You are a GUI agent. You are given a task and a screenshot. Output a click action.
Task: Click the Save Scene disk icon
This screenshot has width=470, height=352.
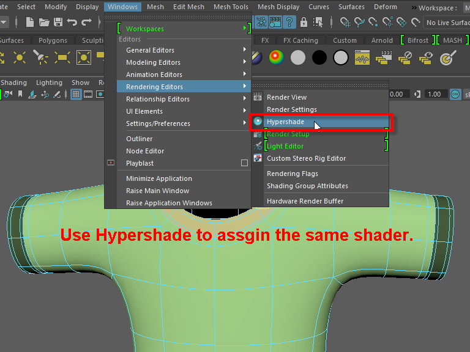[58, 22]
